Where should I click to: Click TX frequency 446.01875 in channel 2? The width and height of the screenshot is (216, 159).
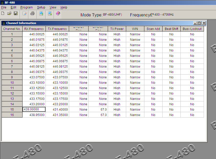coord(57,39)
